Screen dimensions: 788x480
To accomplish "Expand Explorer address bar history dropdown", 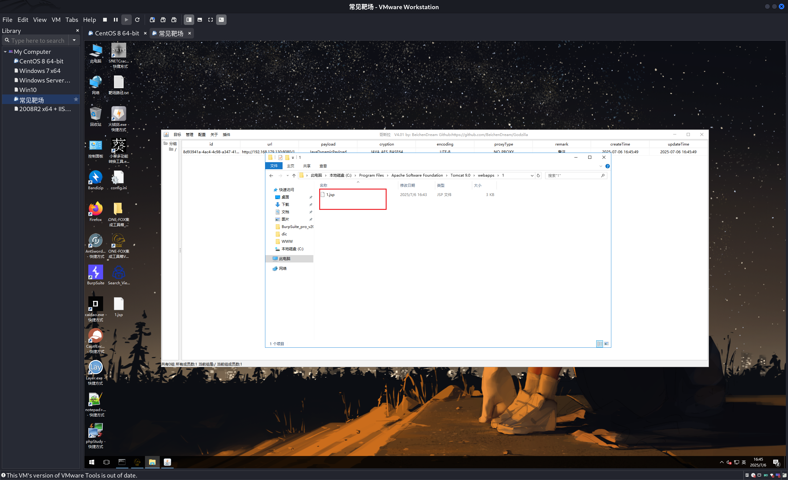I will tap(532, 175).
